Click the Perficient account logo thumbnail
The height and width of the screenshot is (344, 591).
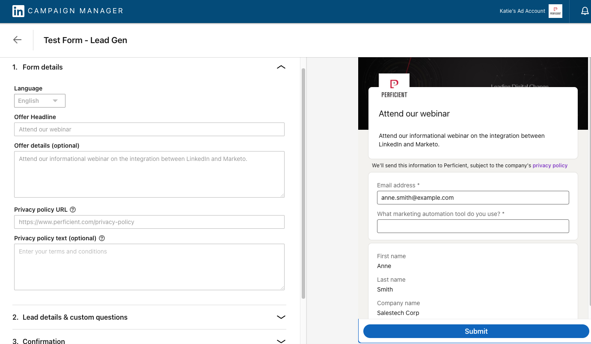555,11
